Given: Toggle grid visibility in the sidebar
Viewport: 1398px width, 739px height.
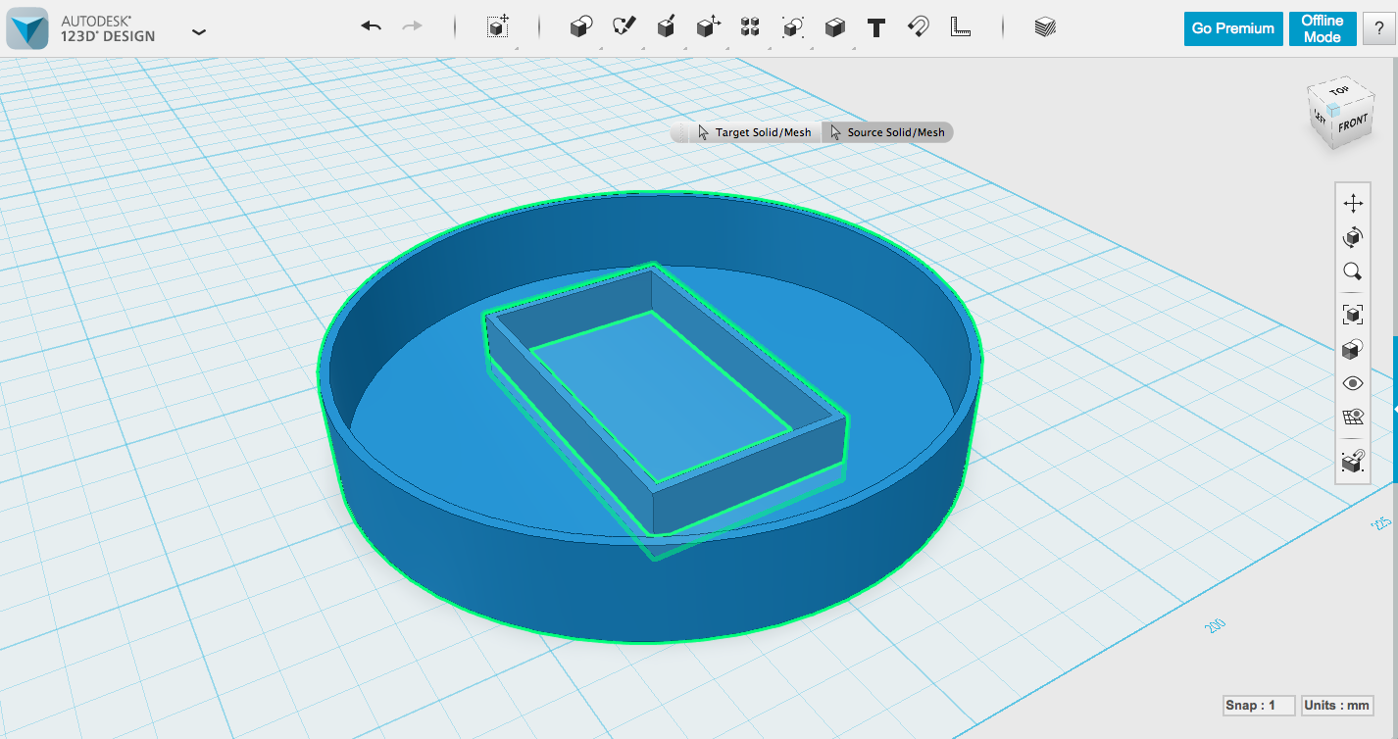Looking at the screenshot, I should pyautogui.click(x=1352, y=416).
